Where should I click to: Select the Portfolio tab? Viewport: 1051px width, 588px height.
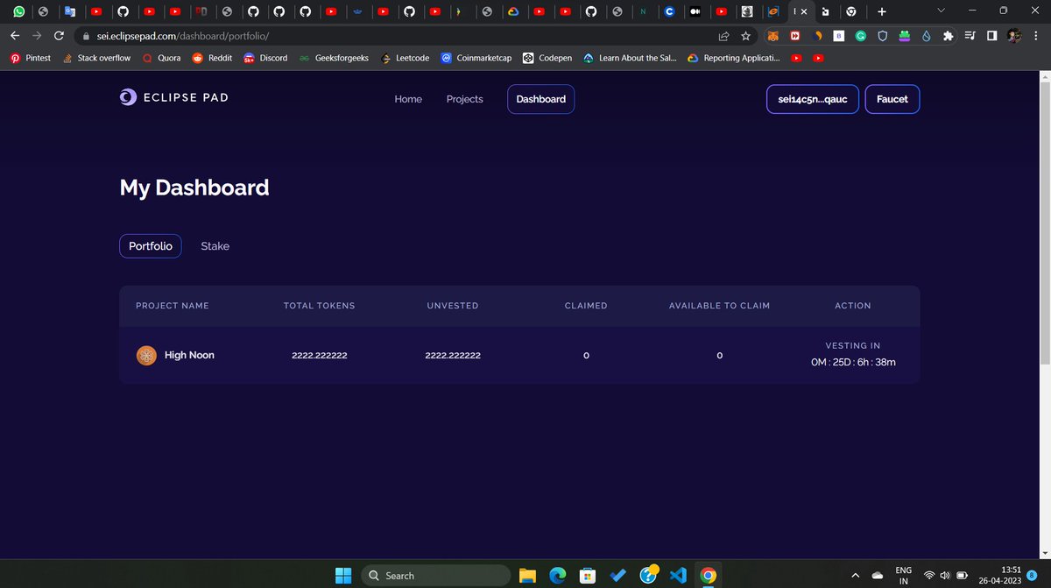151,246
